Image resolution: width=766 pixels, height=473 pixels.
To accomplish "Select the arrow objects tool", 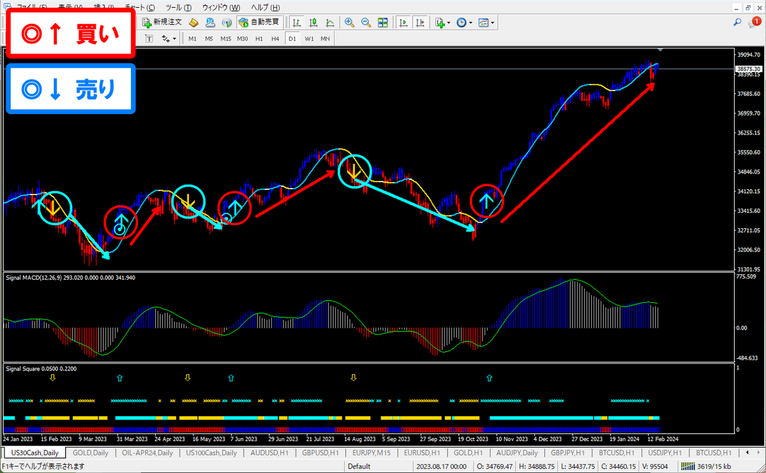I will tap(166, 39).
